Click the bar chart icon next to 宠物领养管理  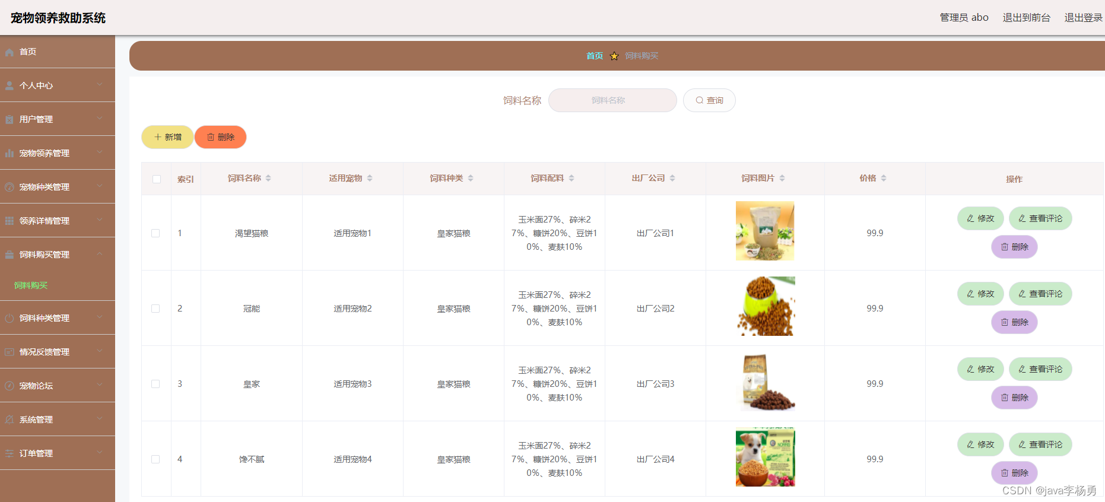click(x=9, y=153)
